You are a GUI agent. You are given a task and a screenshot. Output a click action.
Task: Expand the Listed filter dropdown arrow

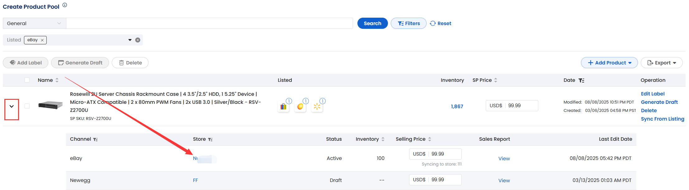point(130,40)
